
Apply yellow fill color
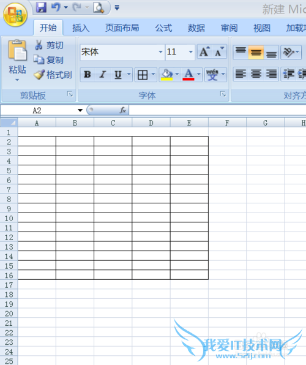pos(166,75)
